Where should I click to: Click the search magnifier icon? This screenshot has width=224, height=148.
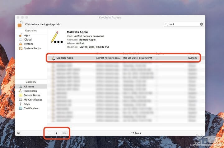166,24
